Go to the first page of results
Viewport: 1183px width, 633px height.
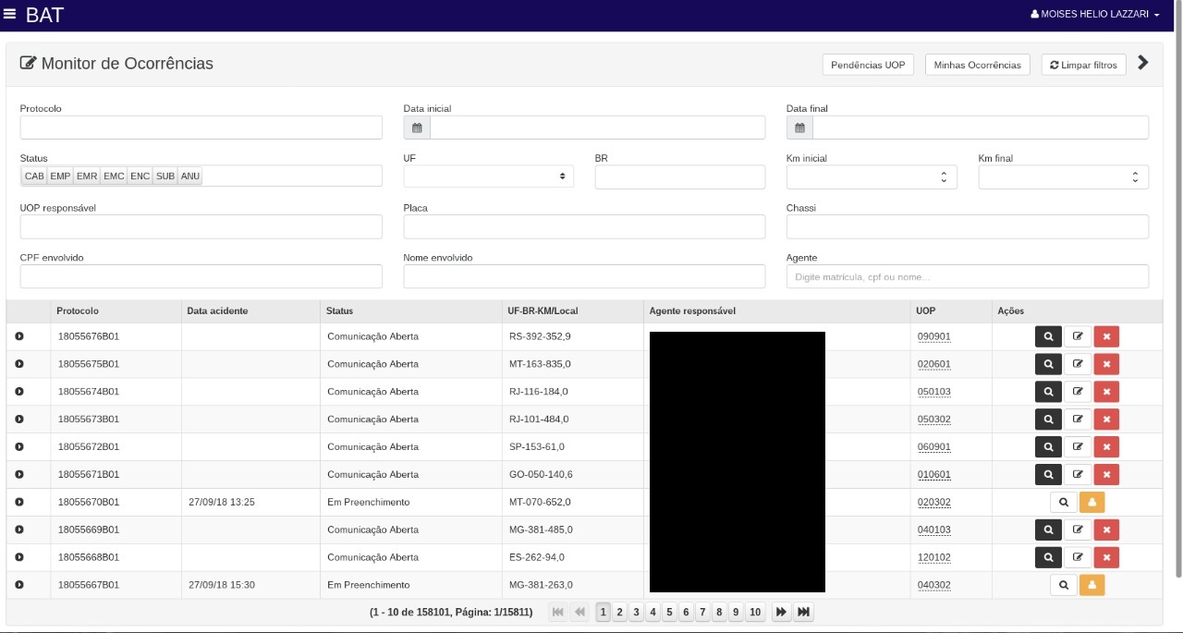coord(557,612)
